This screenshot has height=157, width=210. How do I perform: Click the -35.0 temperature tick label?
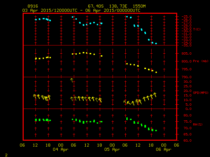tap(187, 45)
